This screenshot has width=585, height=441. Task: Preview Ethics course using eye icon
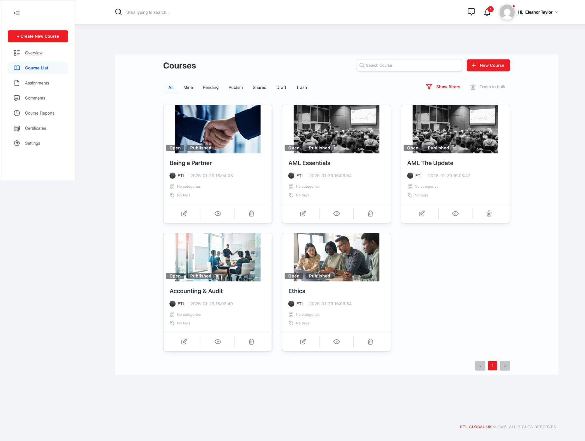[x=337, y=342]
